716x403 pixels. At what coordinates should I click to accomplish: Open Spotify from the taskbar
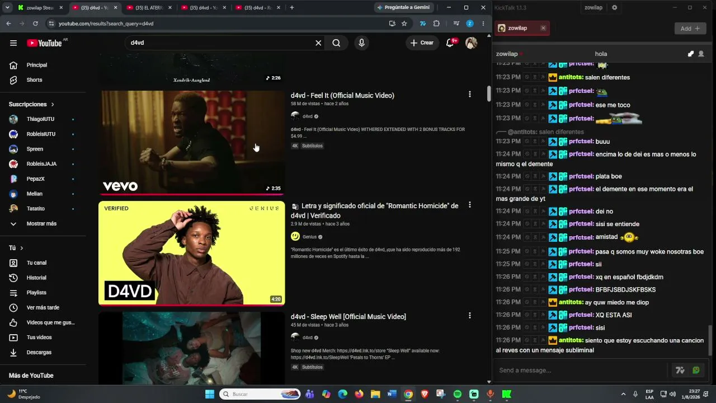pyautogui.click(x=458, y=394)
